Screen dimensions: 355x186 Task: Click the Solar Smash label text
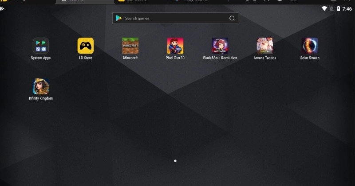tap(310, 58)
